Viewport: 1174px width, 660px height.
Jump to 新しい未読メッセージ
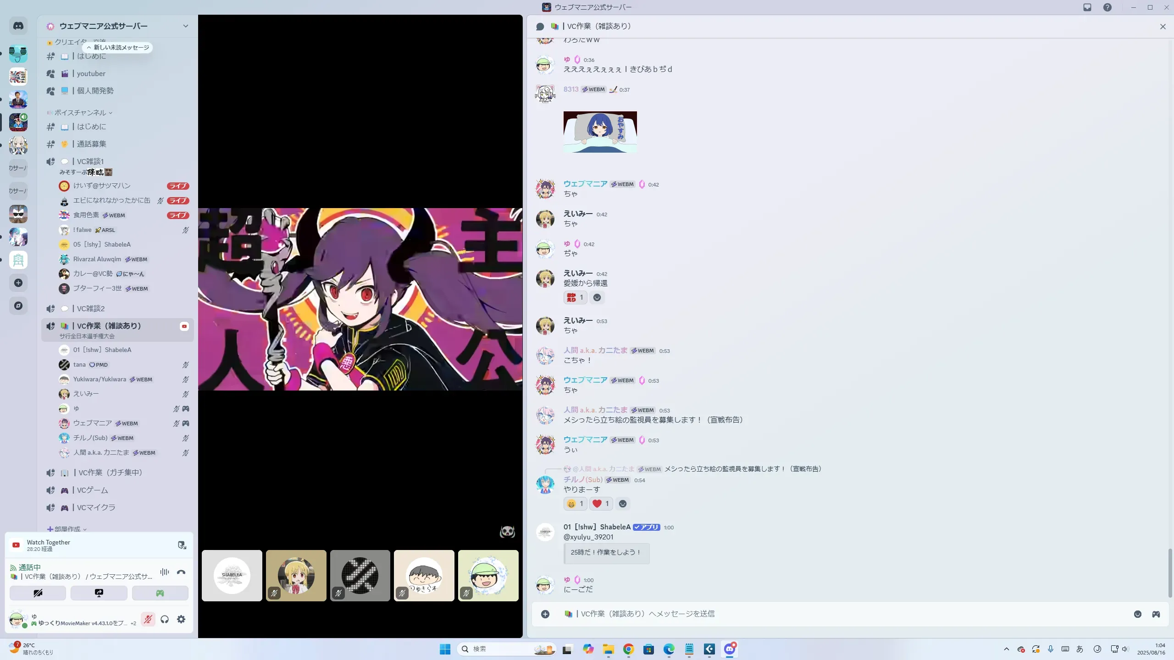click(x=118, y=47)
